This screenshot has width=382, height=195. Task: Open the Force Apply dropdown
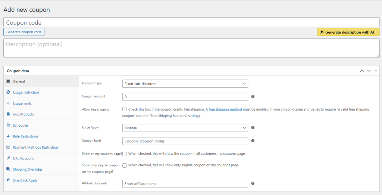pyautogui.click(x=185, y=128)
